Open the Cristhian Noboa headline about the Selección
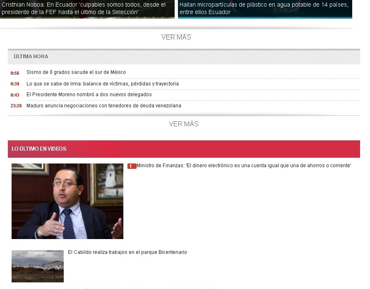This screenshot has height=289, width=370. [x=84, y=8]
